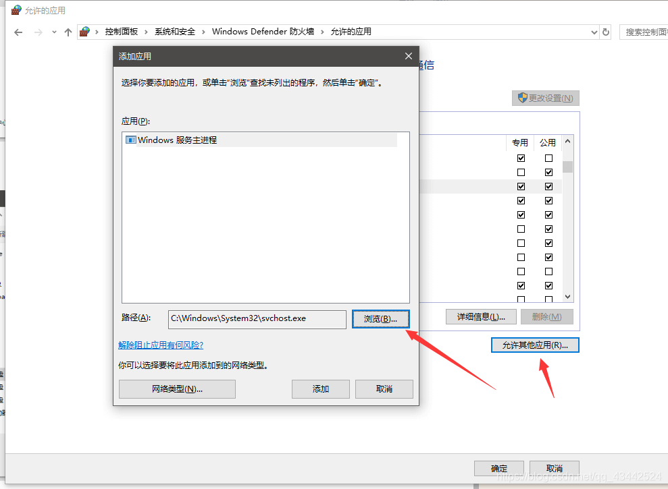Open 网络类型(N)... settings
668x489 pixels.
[177, 389]
